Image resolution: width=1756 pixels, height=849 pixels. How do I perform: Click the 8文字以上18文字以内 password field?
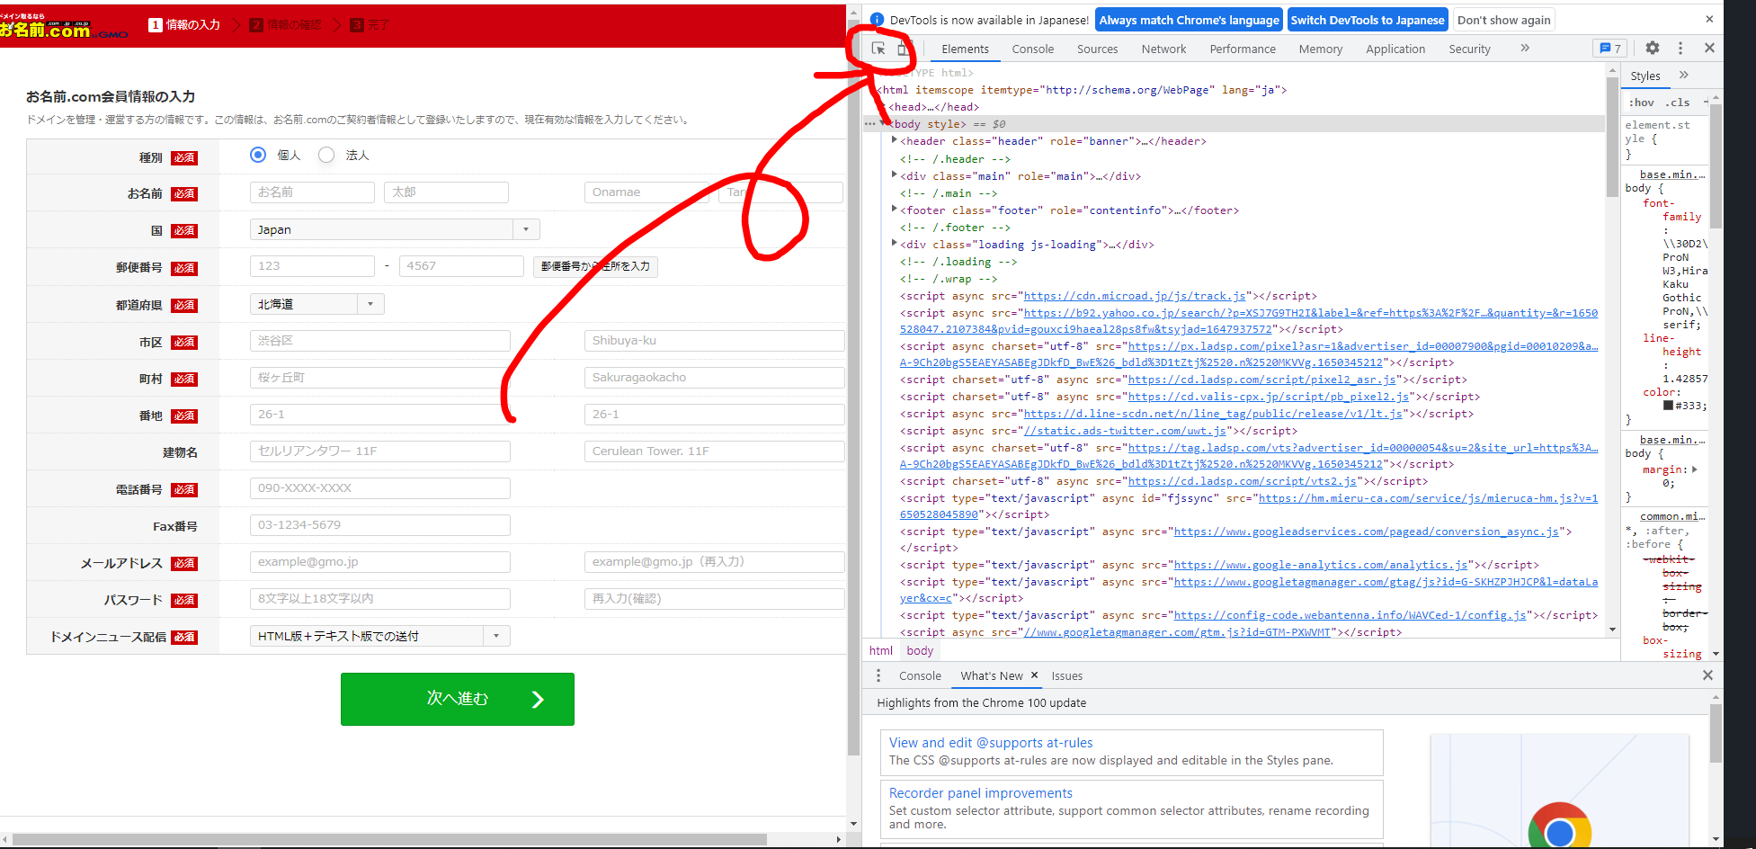tap(380, 599)
